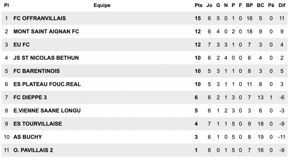Open the FC BARENTINOIS team entry
Viewport: 290px width, 159px height.
coord(37,71)
